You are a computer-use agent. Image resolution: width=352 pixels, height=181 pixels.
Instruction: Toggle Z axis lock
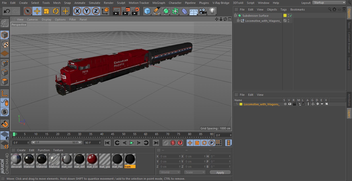(x=96, y=11)
